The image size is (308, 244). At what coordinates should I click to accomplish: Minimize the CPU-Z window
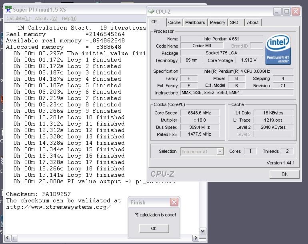coord(277,12)
